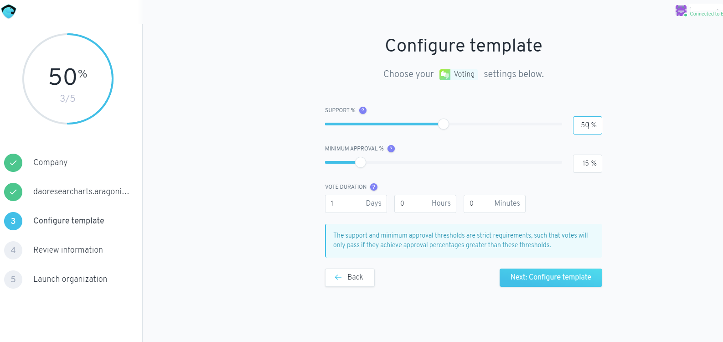Go to Launch organization step
723x342 pixels.
coord(70,279)
